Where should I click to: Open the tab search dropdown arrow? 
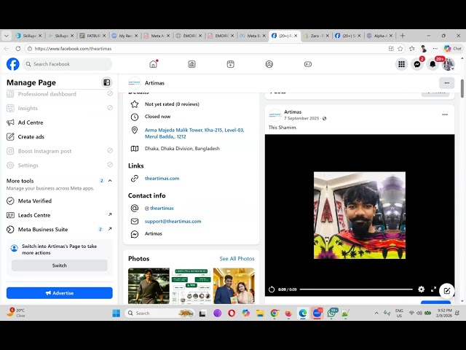(7, 36)
